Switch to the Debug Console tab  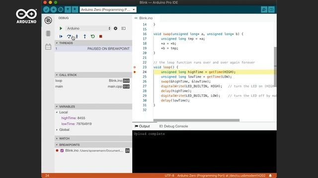pyautogui.click(x=174, y=126)
